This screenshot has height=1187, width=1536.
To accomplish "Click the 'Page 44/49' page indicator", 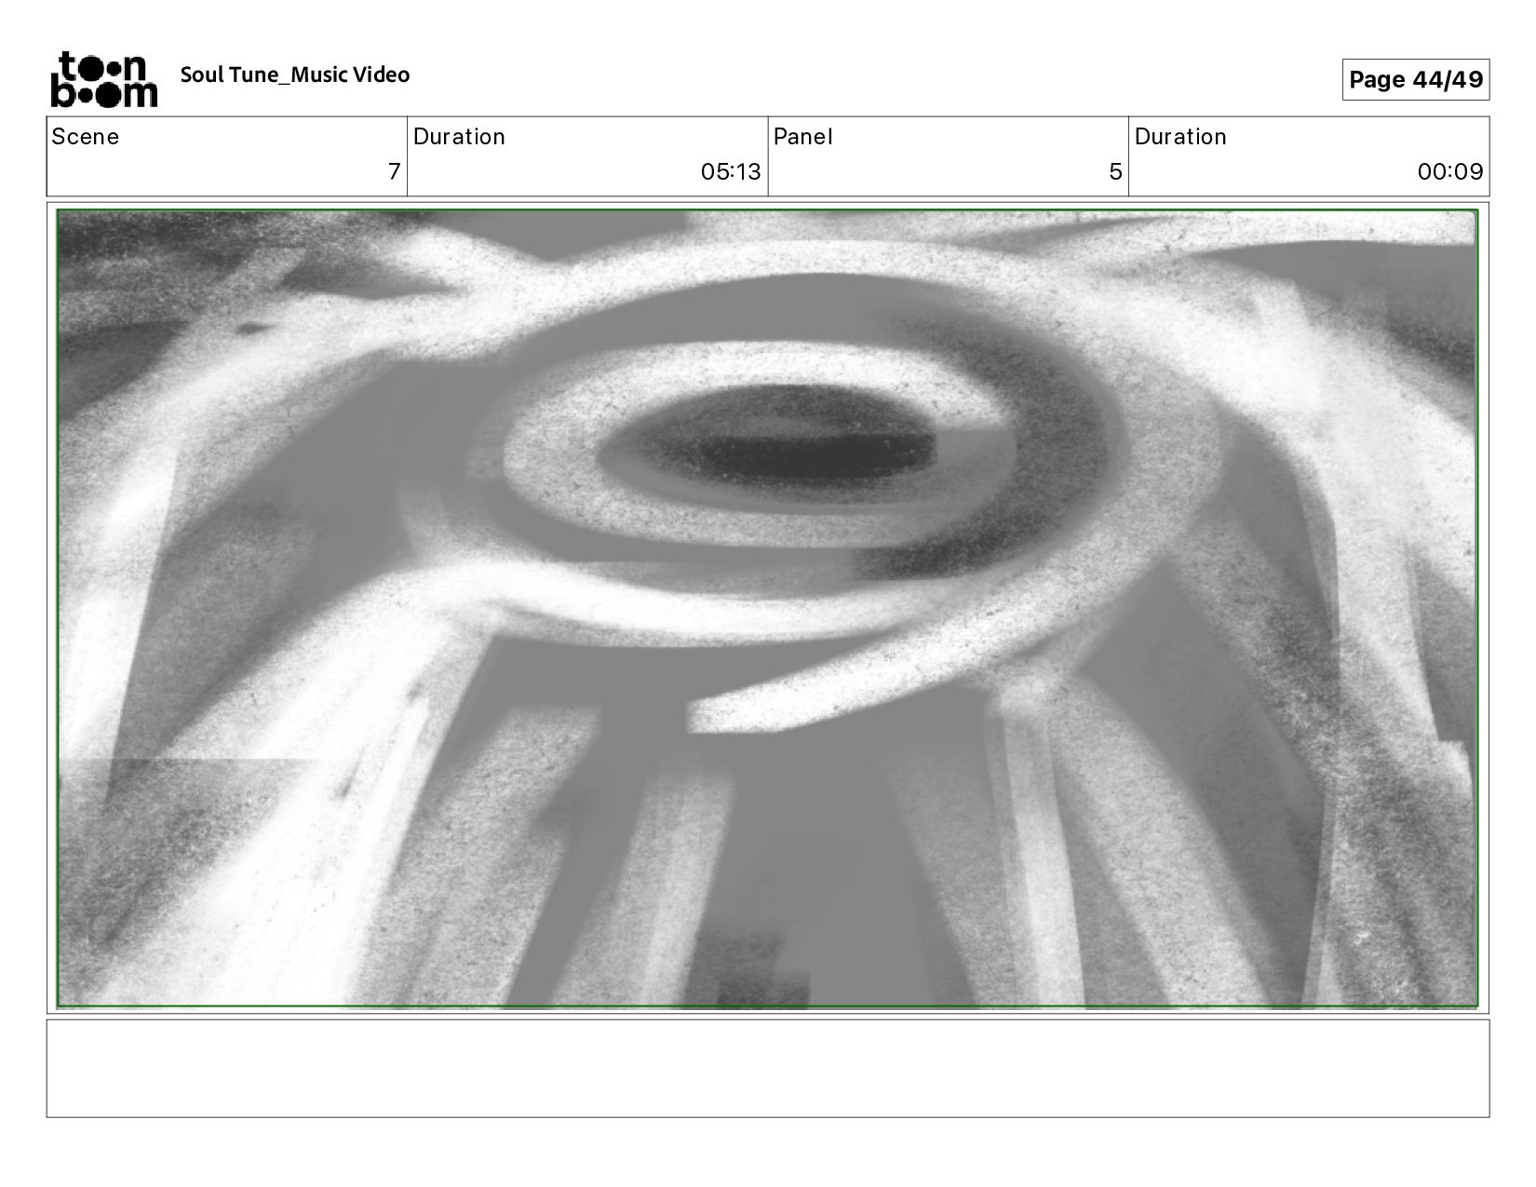I will [1415, 79].
